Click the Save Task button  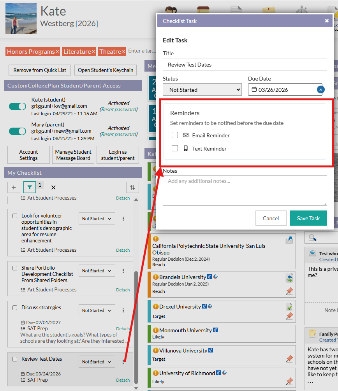pyautogui.click(x=308, y=218)
